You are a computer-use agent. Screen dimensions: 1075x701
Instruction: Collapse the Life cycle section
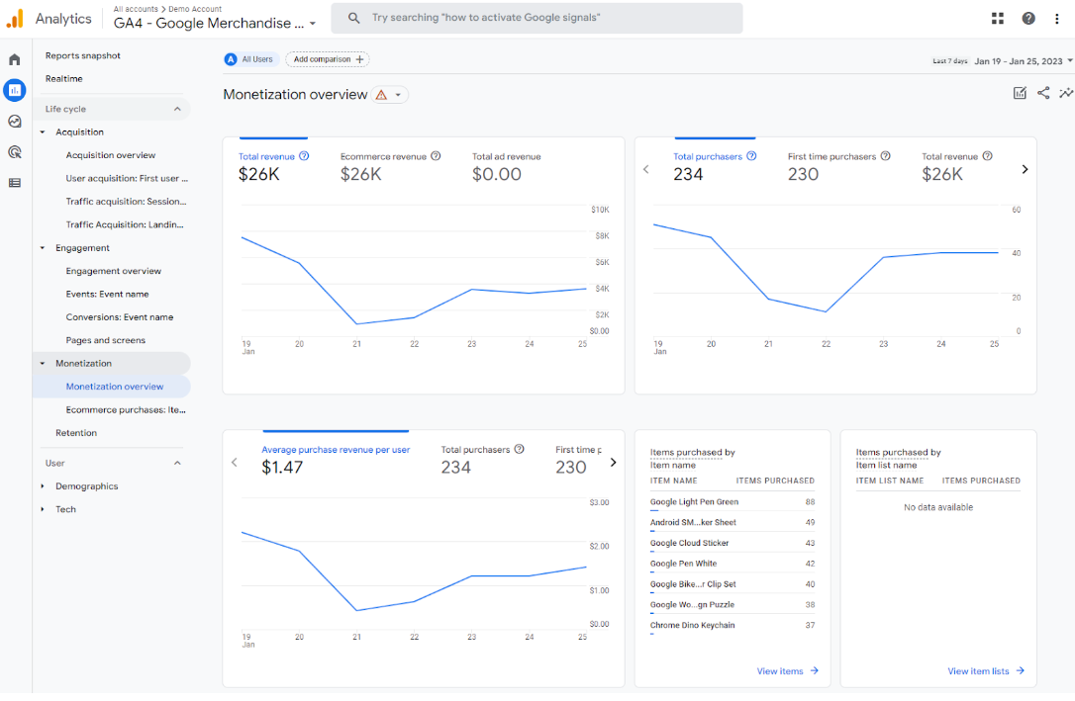(177, 109)
